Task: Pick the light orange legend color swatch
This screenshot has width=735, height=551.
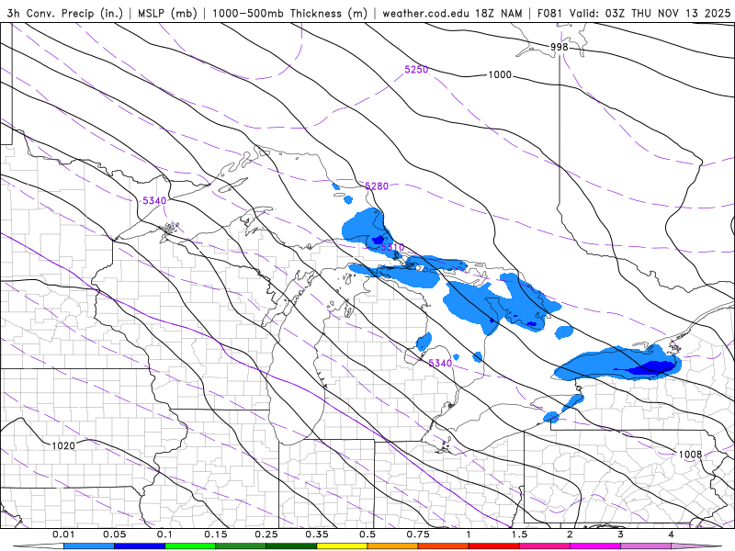Action: [x=393, y=546]
